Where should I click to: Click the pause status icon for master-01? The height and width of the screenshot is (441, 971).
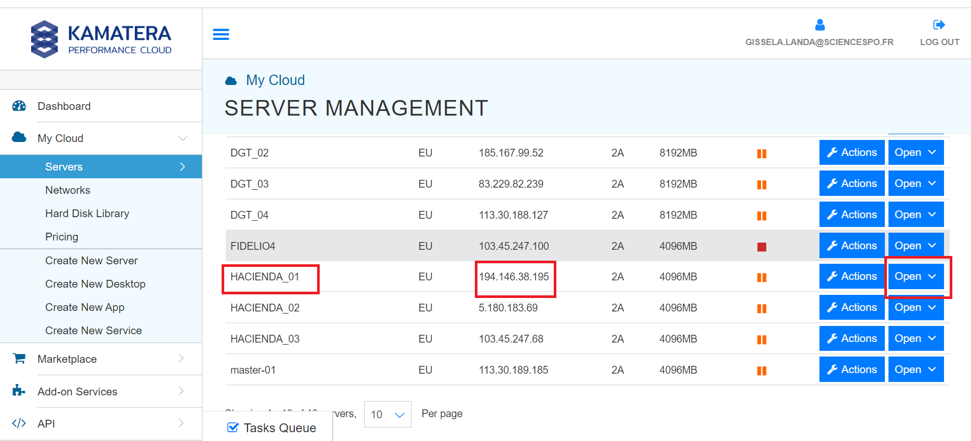pyautogui.click(x=762, y=371)
